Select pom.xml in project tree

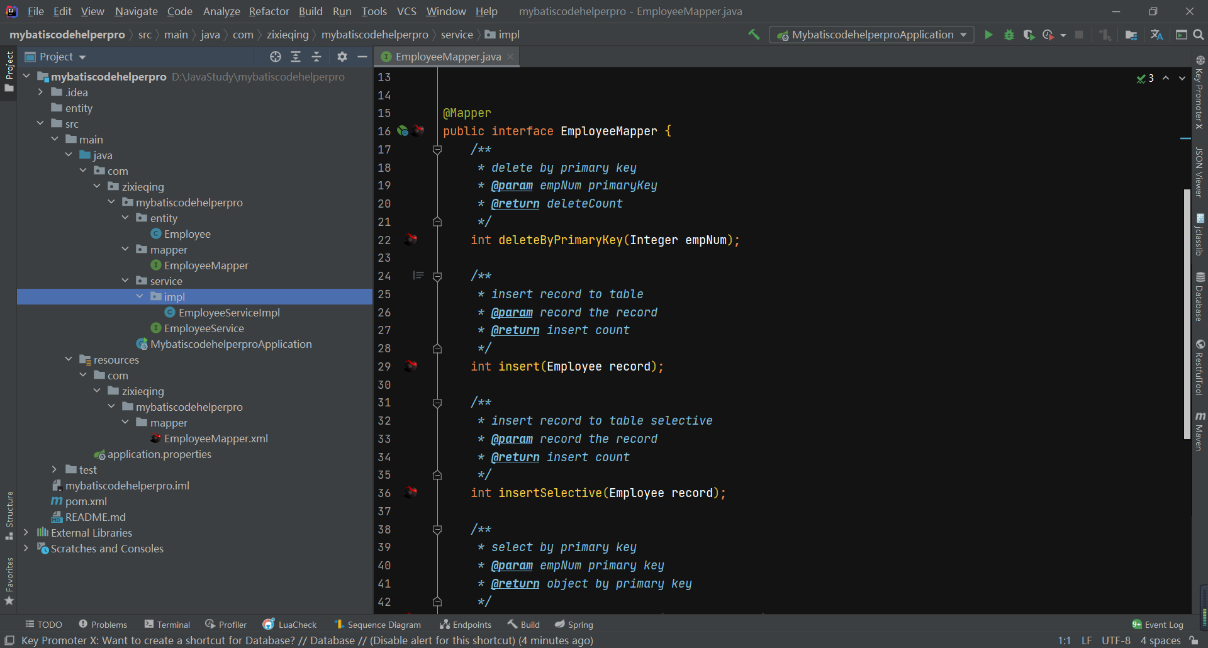[86, 501]
